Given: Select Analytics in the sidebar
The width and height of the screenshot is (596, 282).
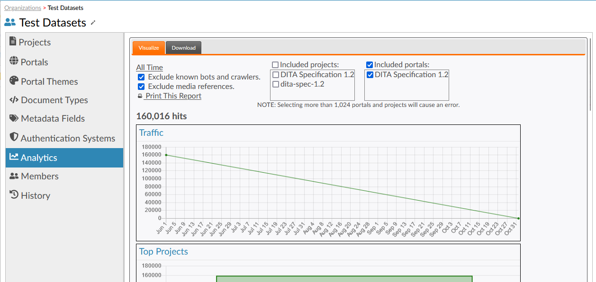Looking at the screenshot, I should (64, 158).
